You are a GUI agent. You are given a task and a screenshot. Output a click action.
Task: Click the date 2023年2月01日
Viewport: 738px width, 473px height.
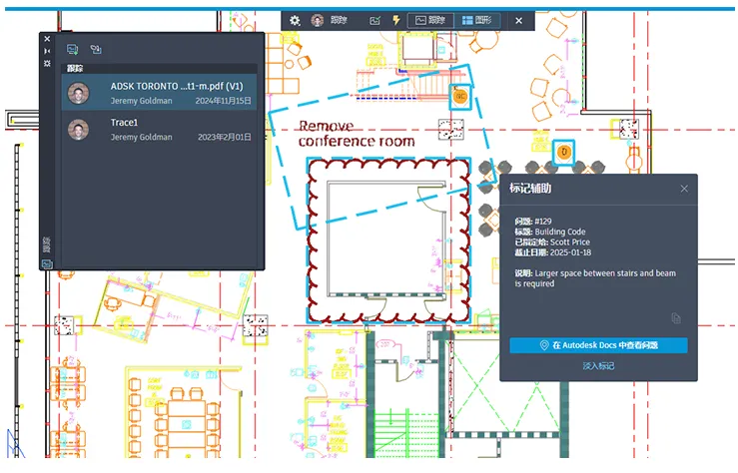(x=225, y=138)
